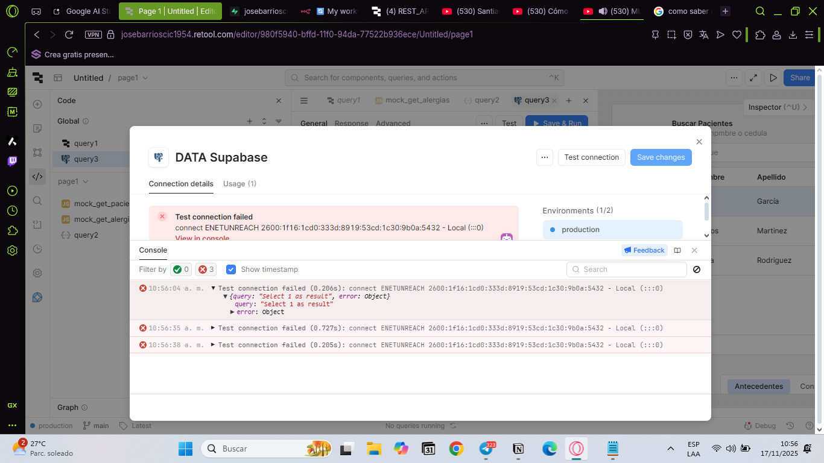The image size is (824, 463).
Task: Toggle the success filter showing 0
Action: 181,269
